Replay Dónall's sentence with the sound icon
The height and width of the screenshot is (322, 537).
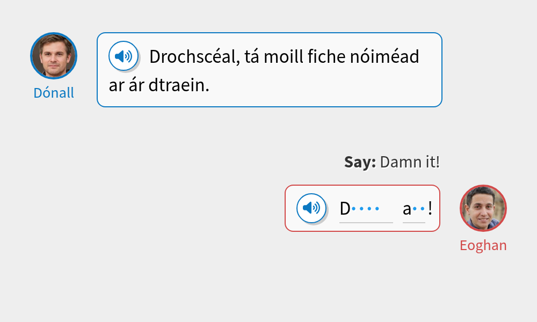(x=124, y=55)
